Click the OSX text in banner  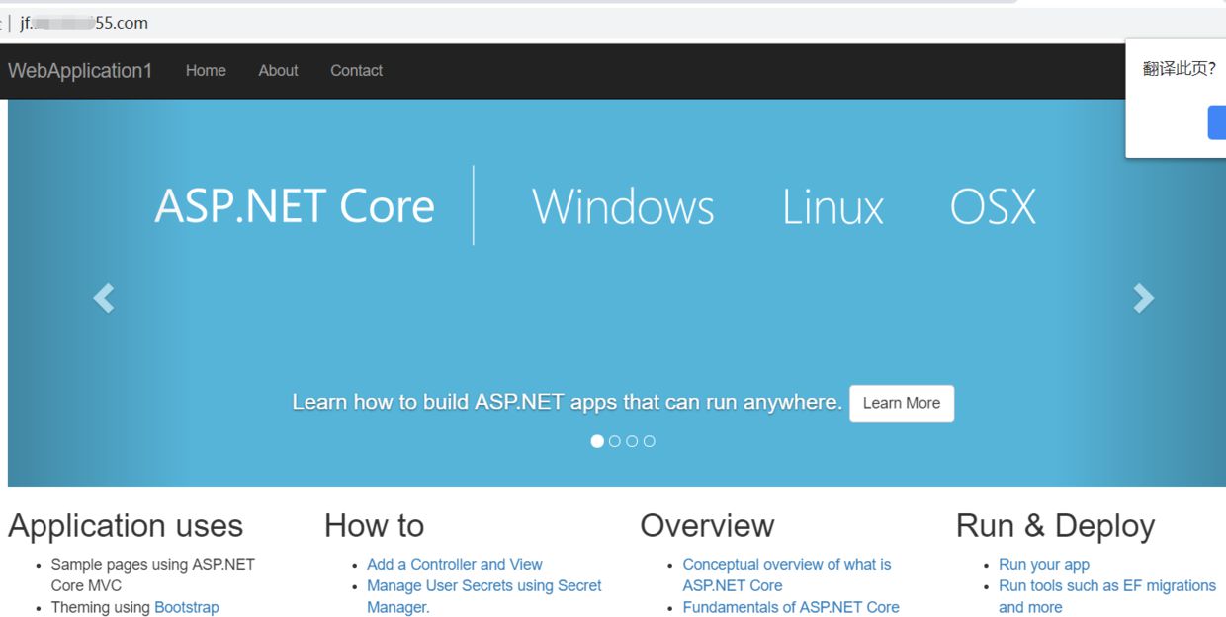point(993,206)
